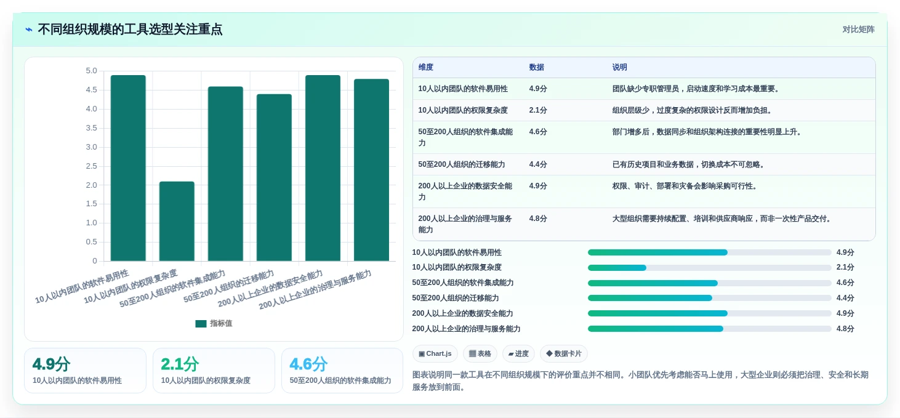Viewport: 900px width, 418px height.
Task: Click the 2.5 y-axis tick label
Action: point(91,166)
